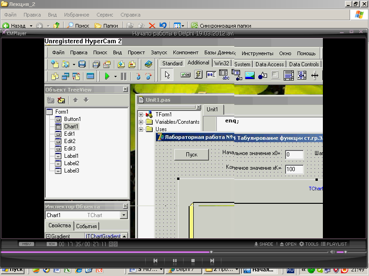369x276 pixels.
Task: Click the Пуск button on the form
Action: click(191, 155)
